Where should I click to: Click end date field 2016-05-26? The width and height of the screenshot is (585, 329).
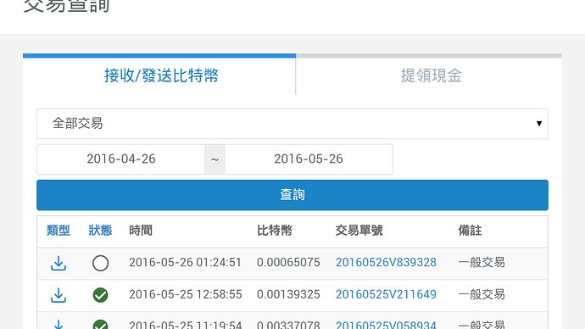(x=309, y=159)
